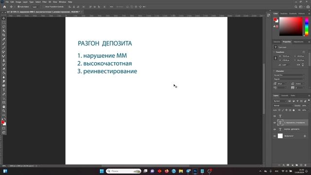The width and height of the screenshot is (311, 175).
Task: Collapse the Character section in Properties
Action: [274, 71]
